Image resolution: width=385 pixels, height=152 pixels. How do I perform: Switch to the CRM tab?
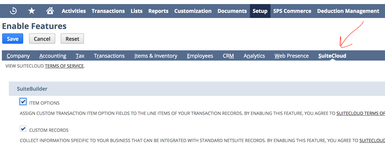[x=228, y=56]
